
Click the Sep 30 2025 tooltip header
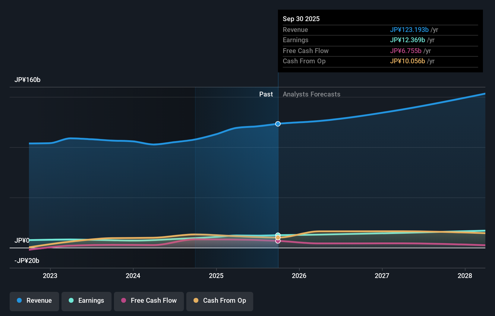click(301, 19)
